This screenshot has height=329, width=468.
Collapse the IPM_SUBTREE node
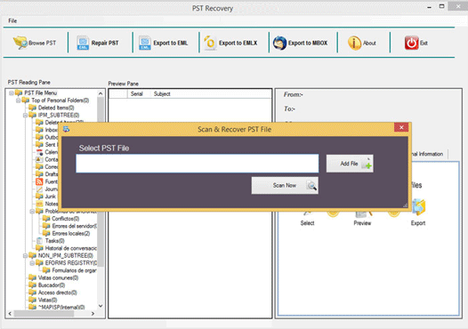26,115
